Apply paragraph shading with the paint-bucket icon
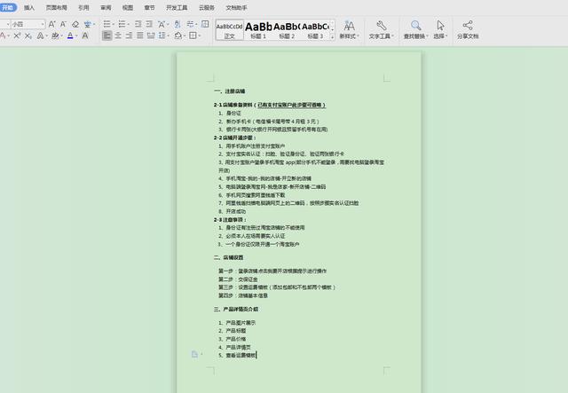The image size is (568, 393). pos(177,35)
